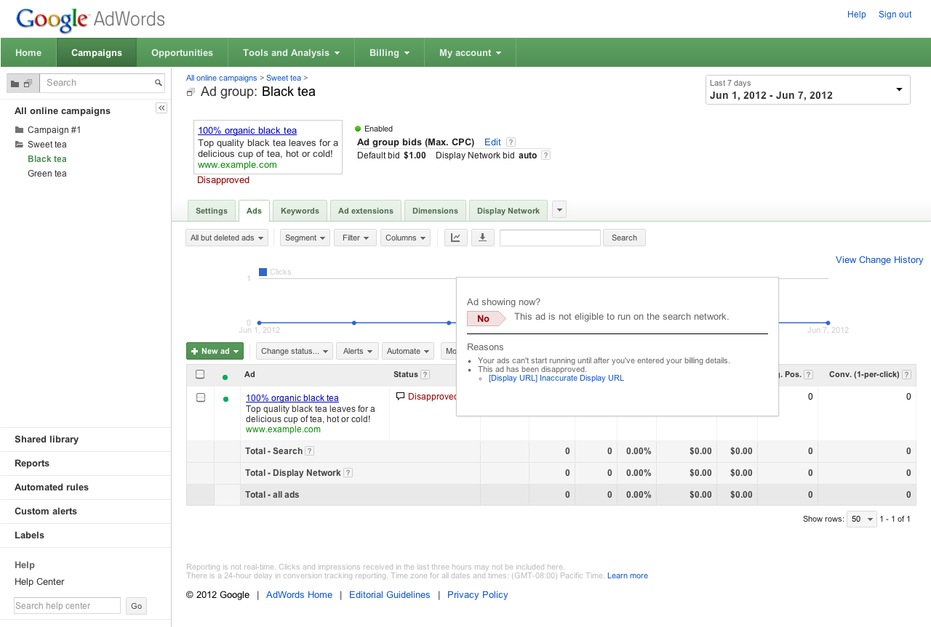Switch to the Display Network tab
The image size is (931, 627).
pyautogui.click(x=508, y=211)
